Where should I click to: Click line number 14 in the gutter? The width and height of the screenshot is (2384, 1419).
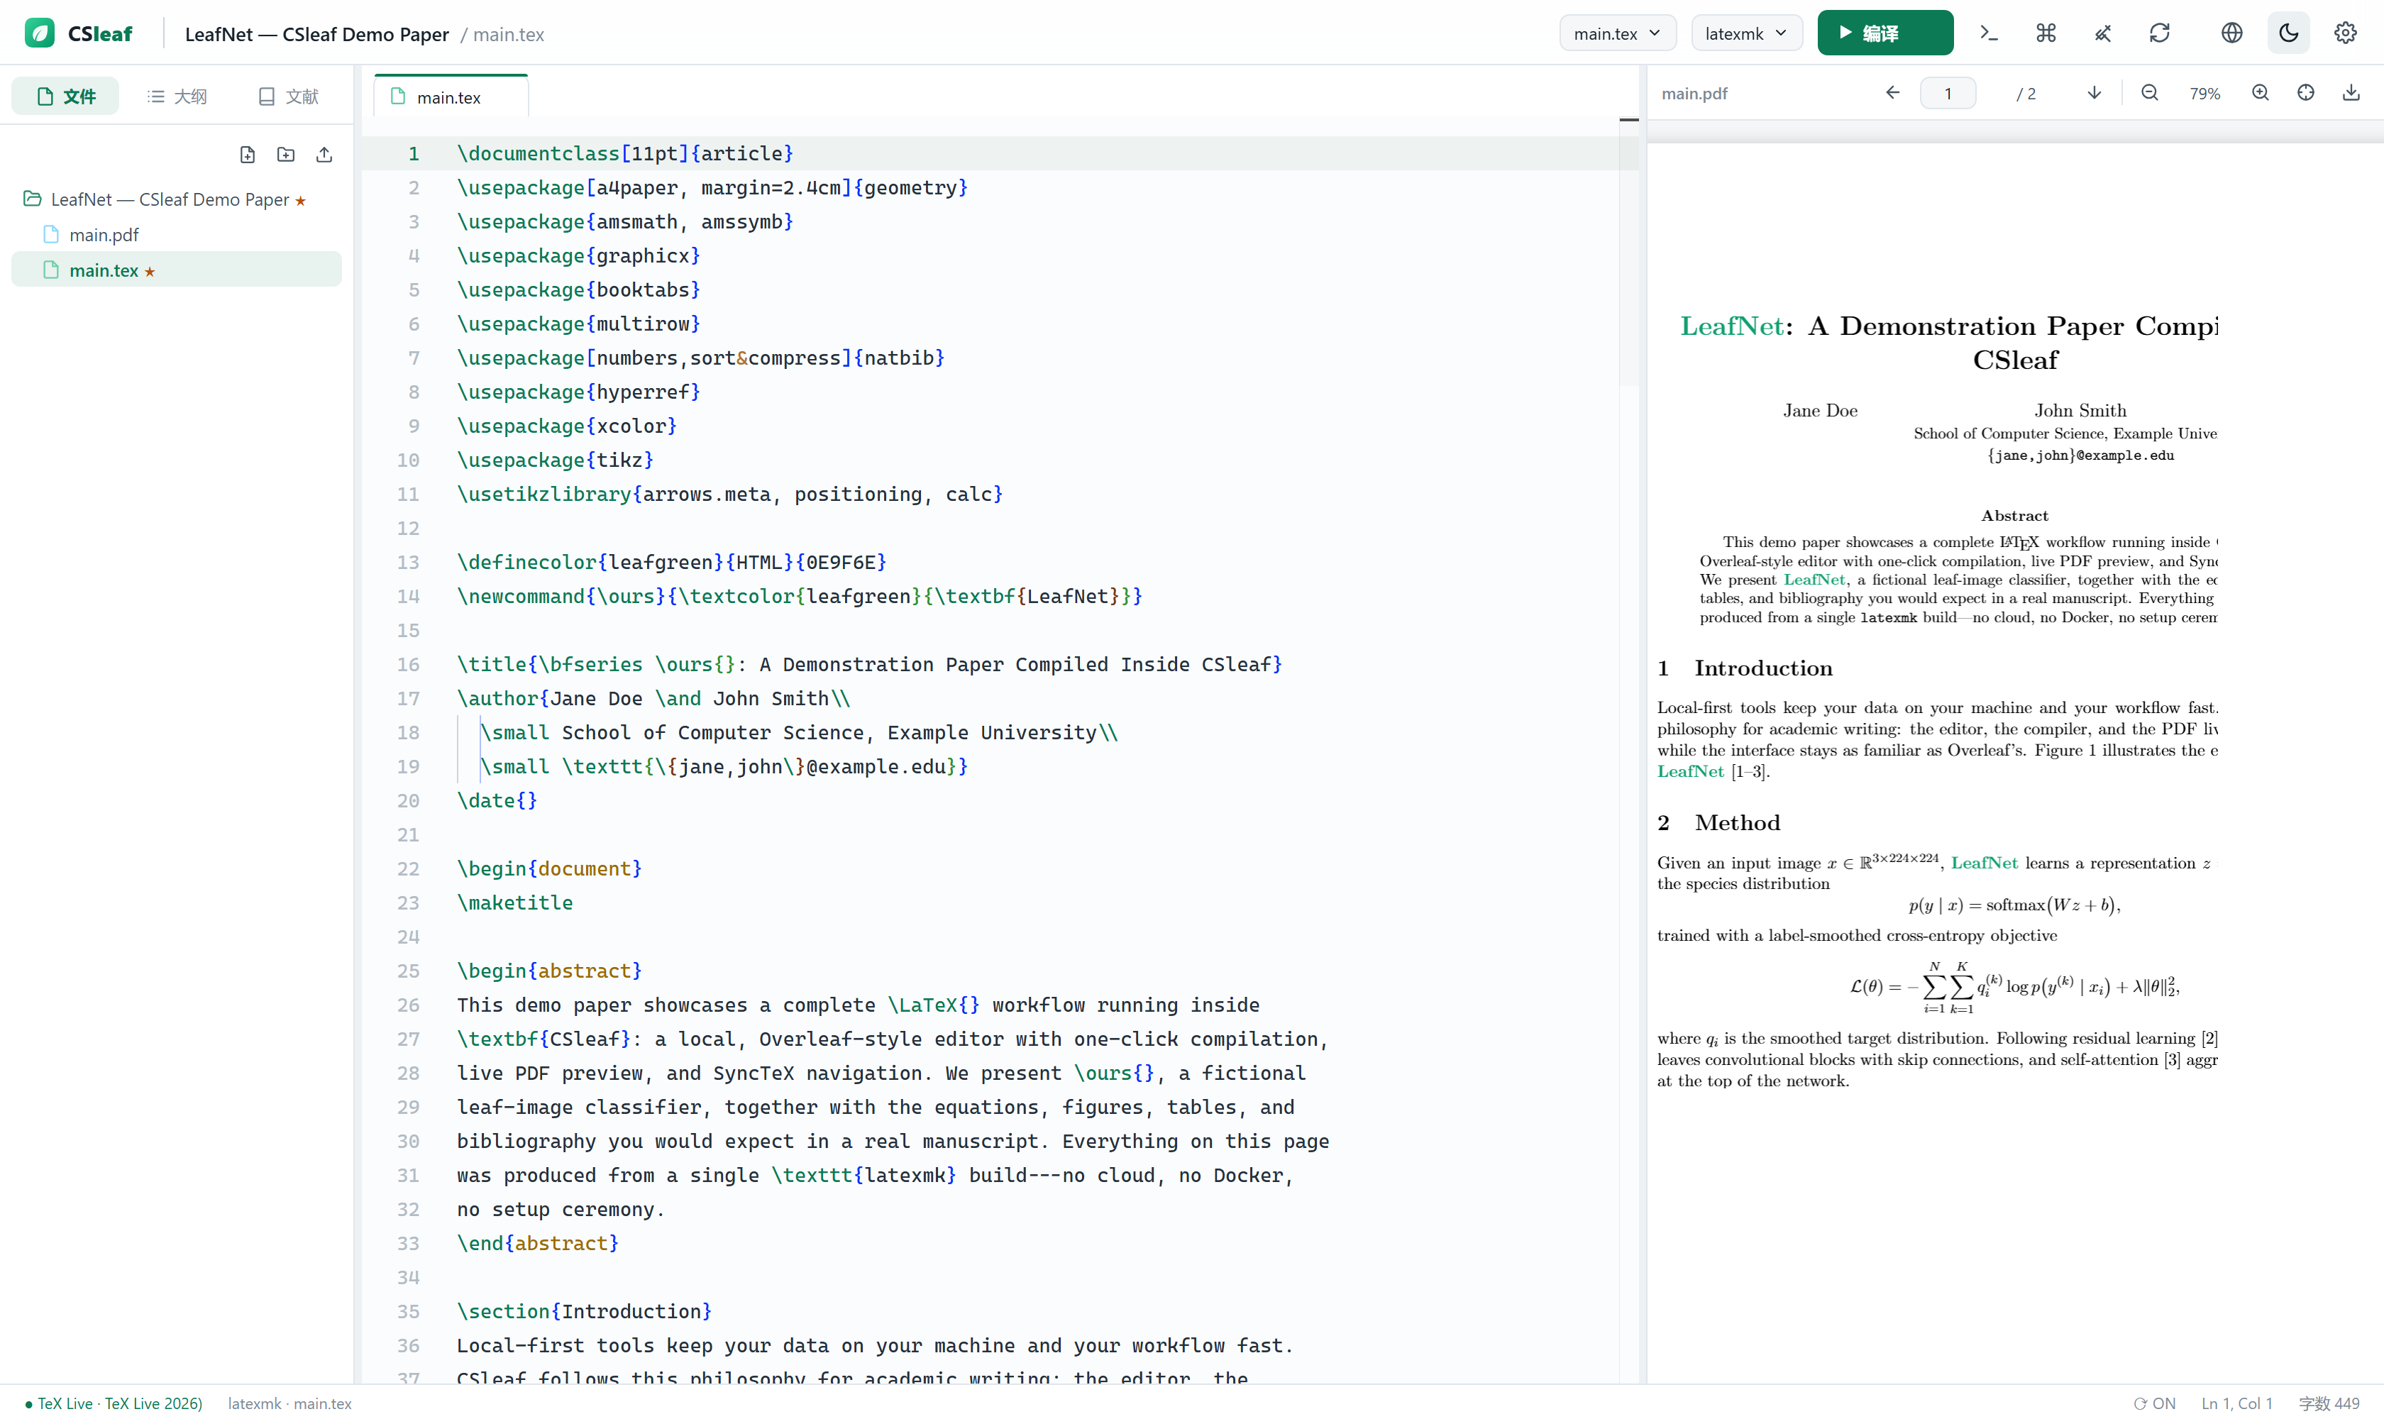408,597
